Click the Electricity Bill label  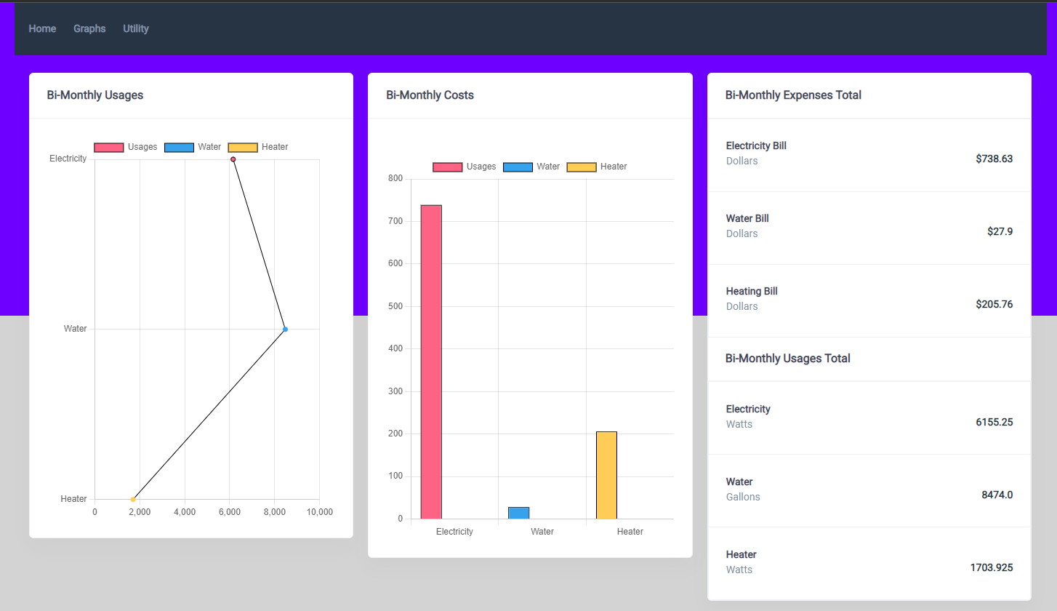(756, 145)
